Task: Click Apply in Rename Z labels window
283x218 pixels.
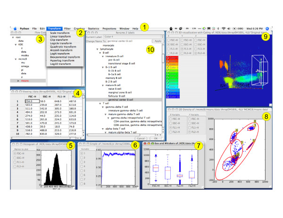Action: point(158,41)
